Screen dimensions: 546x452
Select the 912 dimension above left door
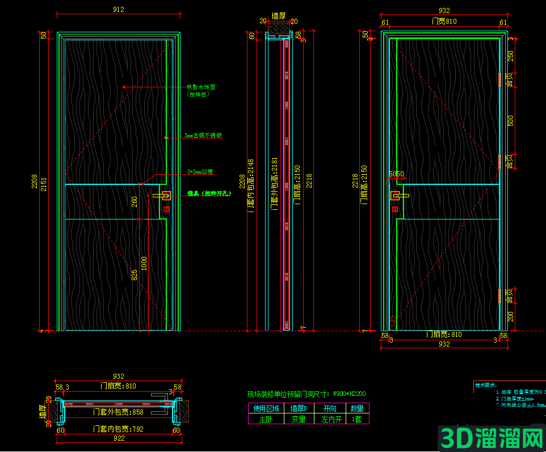point(119,10)
